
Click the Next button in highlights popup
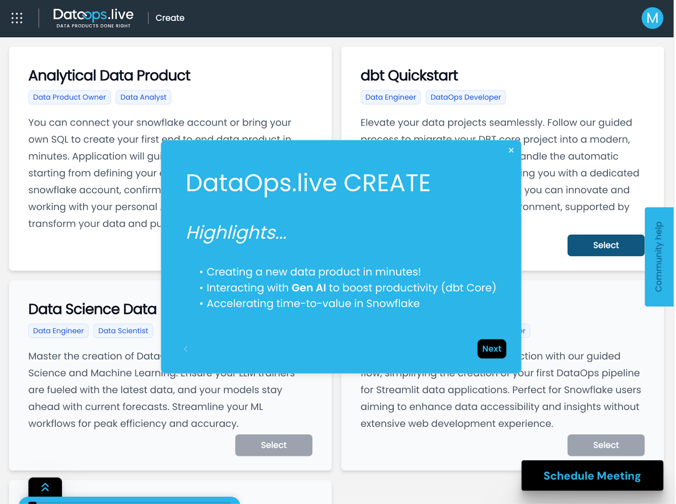[491, 349]
